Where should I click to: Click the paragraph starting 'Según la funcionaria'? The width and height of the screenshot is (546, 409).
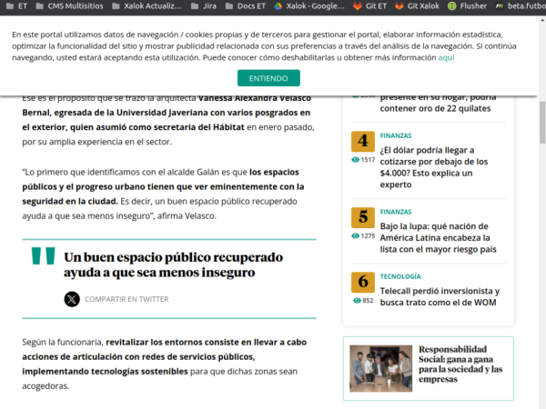165,364
